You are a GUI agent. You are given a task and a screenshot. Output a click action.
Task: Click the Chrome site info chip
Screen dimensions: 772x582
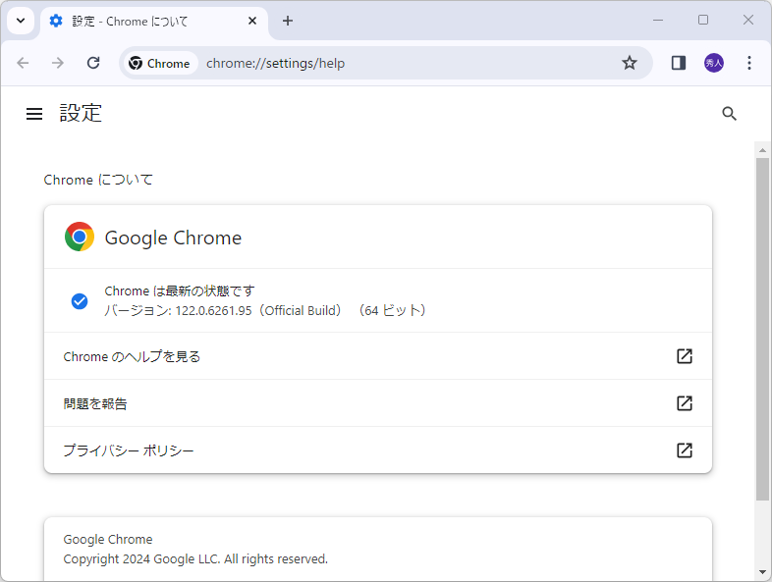click(x=159, y=63)
